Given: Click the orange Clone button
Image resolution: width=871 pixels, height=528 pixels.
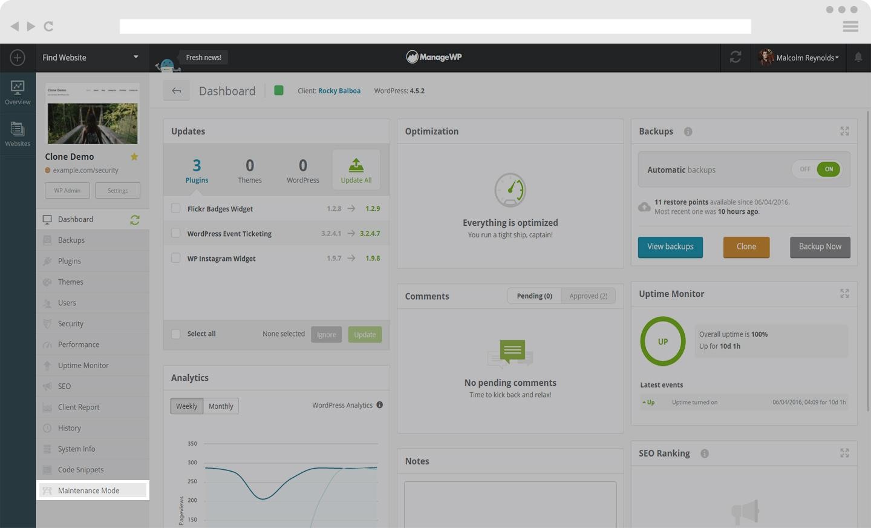Looking at the screenshot, I should [746, 247].
